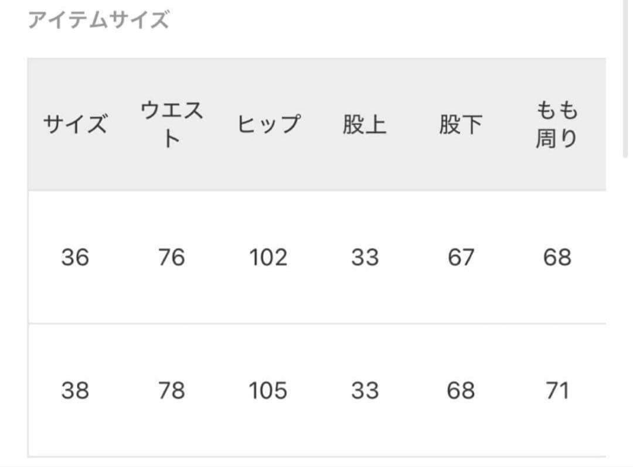Click the サイズ column header
Image resolution: width=633 pixels, height=467 pixels.
click(x=75, y=125)
